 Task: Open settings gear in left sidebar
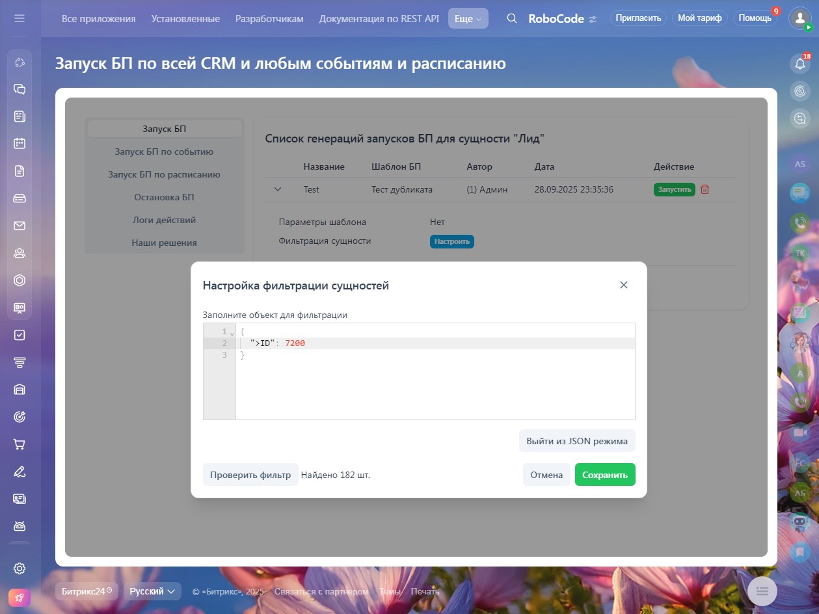point(20,568)
